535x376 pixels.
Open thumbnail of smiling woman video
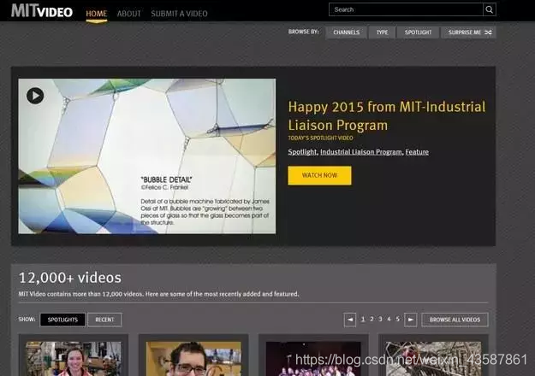pyautogui.click(x=74, y=359)
